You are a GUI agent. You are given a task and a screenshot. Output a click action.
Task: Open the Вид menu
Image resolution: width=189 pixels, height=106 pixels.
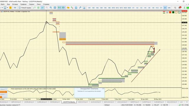point(8,4)
